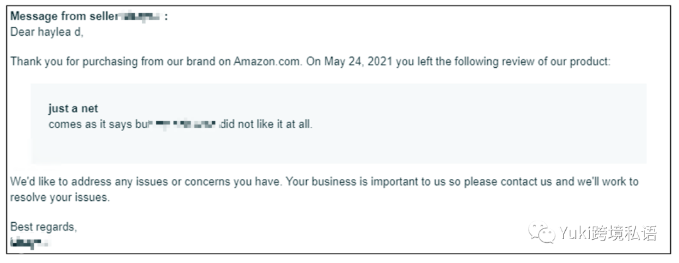This screenshot has height=263, width=679.
Task: Click the 'Dear haylea d,' greeting line
Action: 47,33
